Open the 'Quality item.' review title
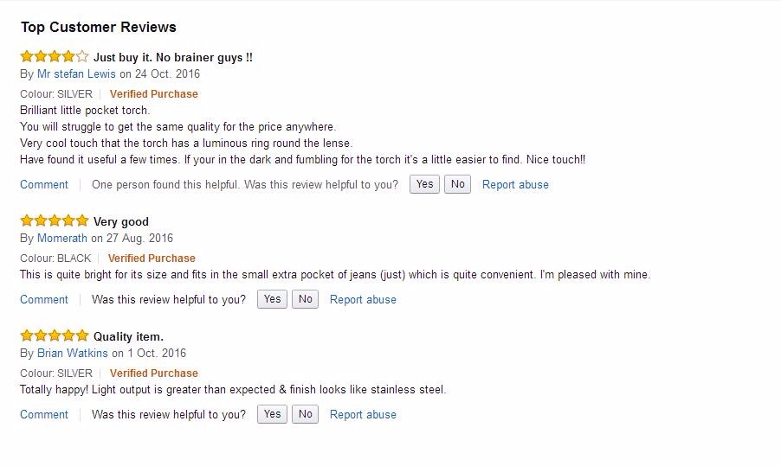Viewport: 781px width, 466px height. 128,337
